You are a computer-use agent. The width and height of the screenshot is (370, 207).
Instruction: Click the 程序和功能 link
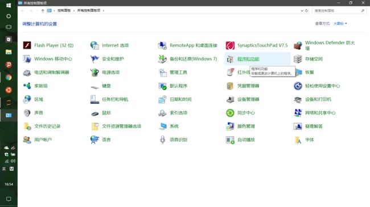pos(248,59)
